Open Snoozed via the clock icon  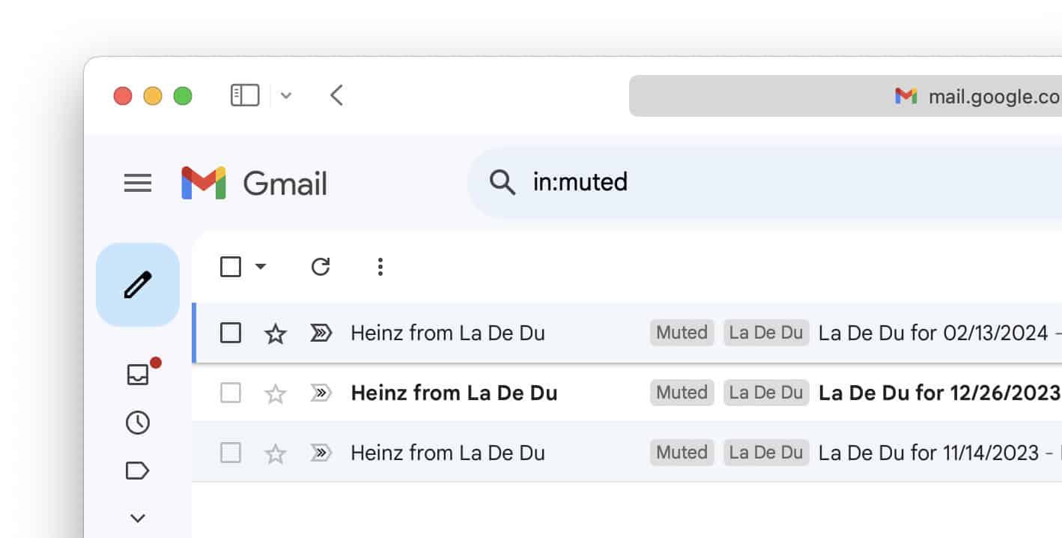pyautogui.click(x=138, y=423)
